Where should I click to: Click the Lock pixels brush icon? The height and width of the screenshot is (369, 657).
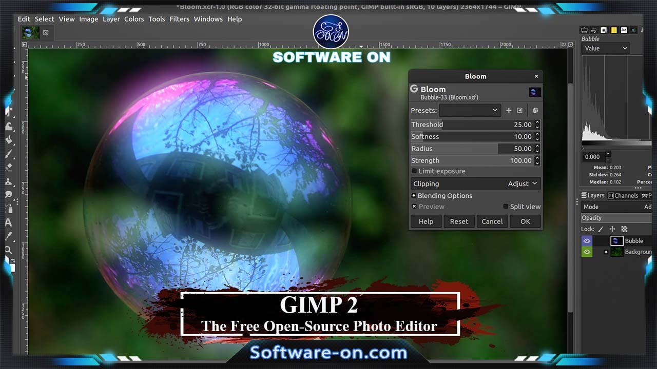point(601,229)
